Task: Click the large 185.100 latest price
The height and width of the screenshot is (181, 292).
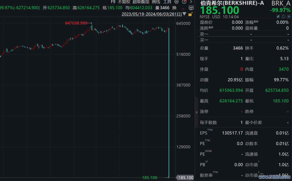Action: 220,11
